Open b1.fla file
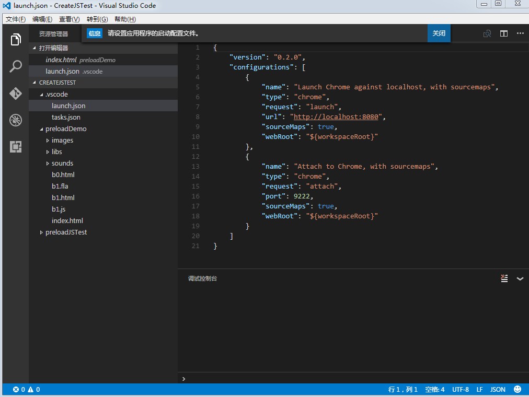Image resolution: width=529 pixels, height=397 pixels. click(103, 186)
